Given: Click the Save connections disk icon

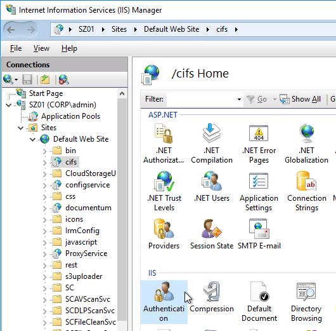Looking at the screenshot, I should [x=27, y=79].
